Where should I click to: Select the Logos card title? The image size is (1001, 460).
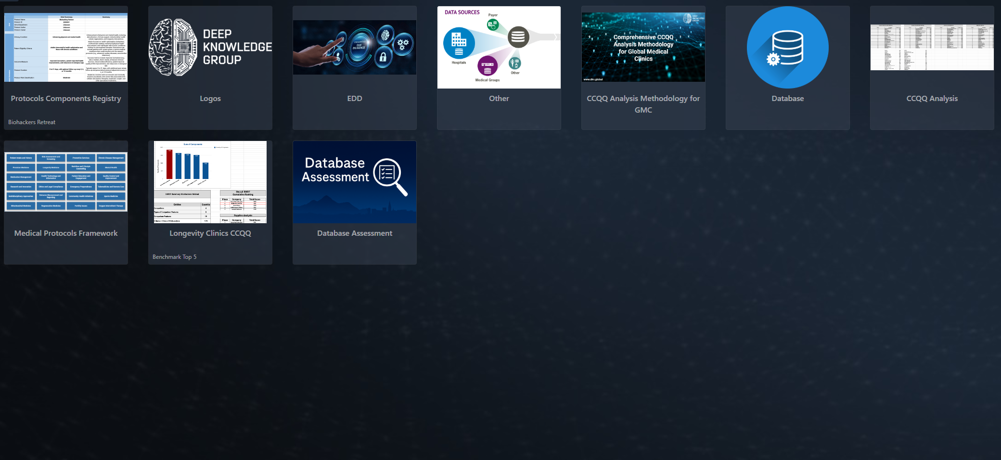click(210, 98)
